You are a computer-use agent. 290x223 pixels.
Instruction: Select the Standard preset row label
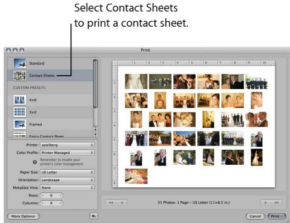37,64
